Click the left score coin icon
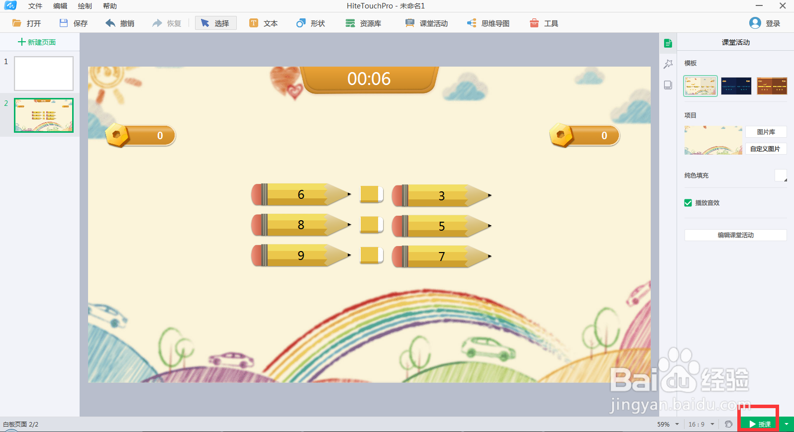794x432 pixels. (117, 135)
